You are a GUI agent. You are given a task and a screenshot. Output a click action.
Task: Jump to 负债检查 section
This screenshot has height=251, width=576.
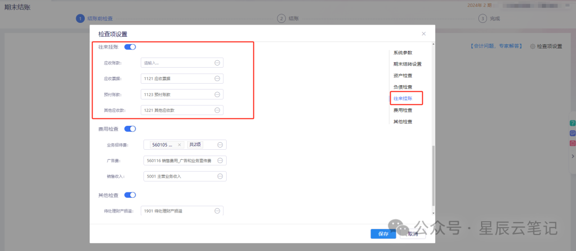click(403, 87)
